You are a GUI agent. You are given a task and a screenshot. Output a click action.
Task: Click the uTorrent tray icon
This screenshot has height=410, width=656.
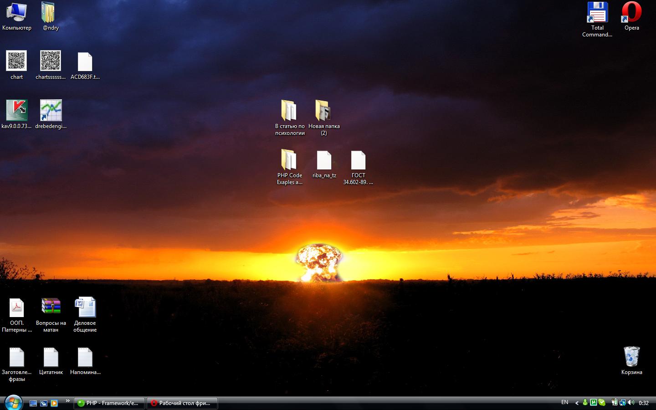tap(593, 402)
